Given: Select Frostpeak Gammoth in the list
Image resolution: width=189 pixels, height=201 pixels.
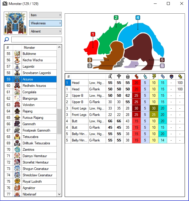Looking at the screenshot, I should 31,130.
